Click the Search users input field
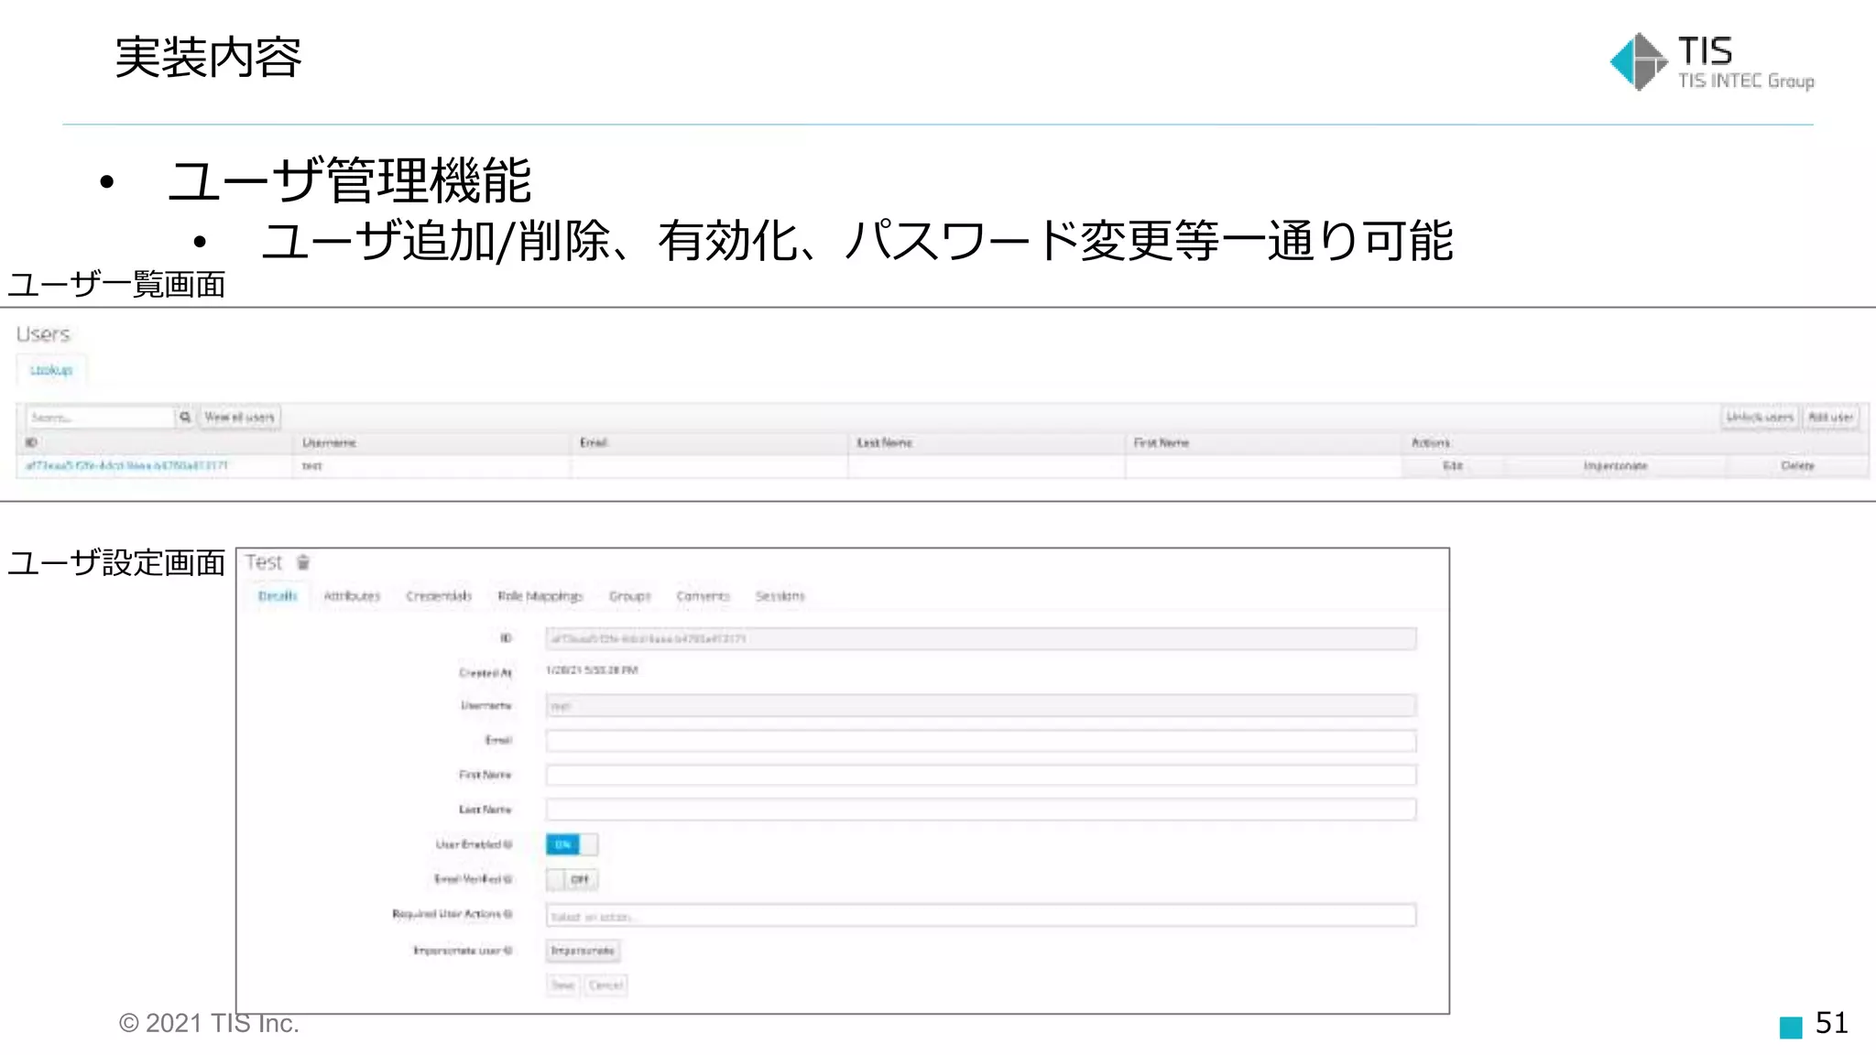The width and height of the screenshot is (1876, 1055). coord(101,418)
